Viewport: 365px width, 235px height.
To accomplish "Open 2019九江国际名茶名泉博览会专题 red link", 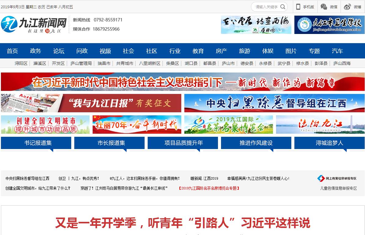I will [x=209, y=188].
